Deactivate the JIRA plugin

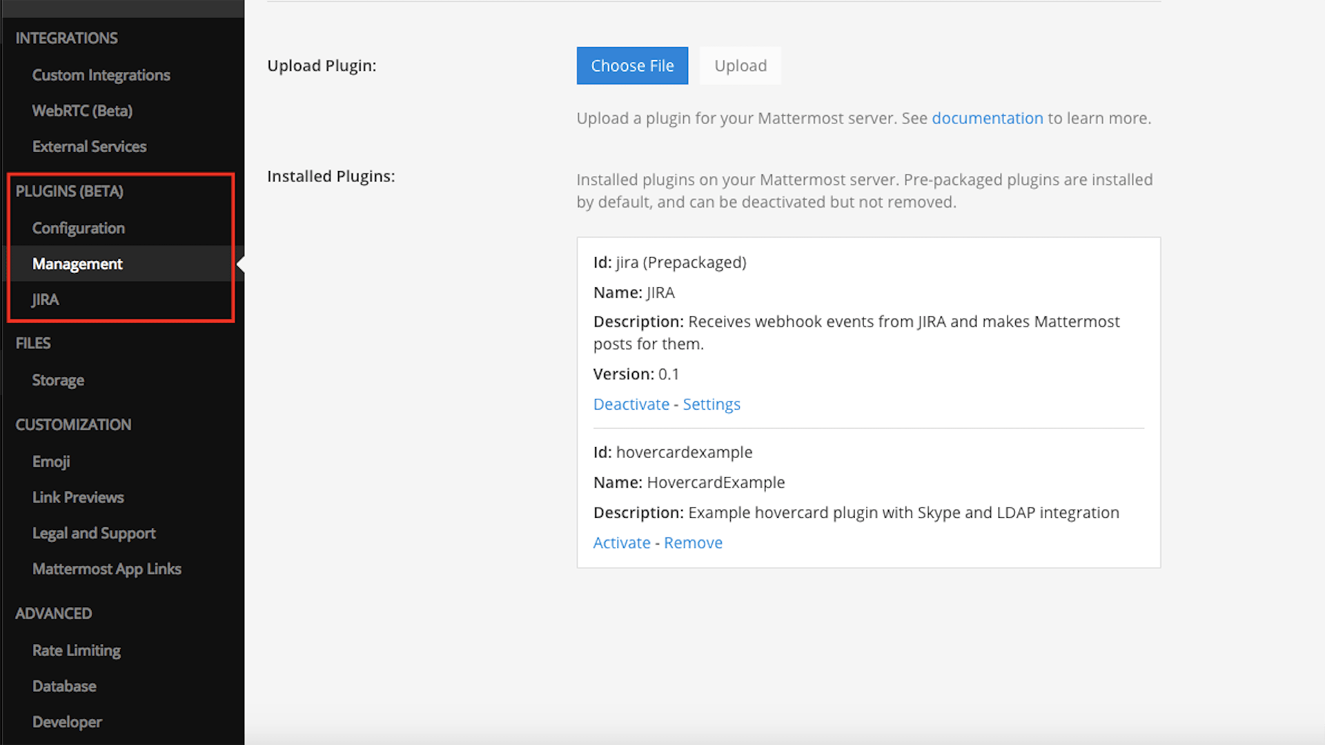[631, 404]
